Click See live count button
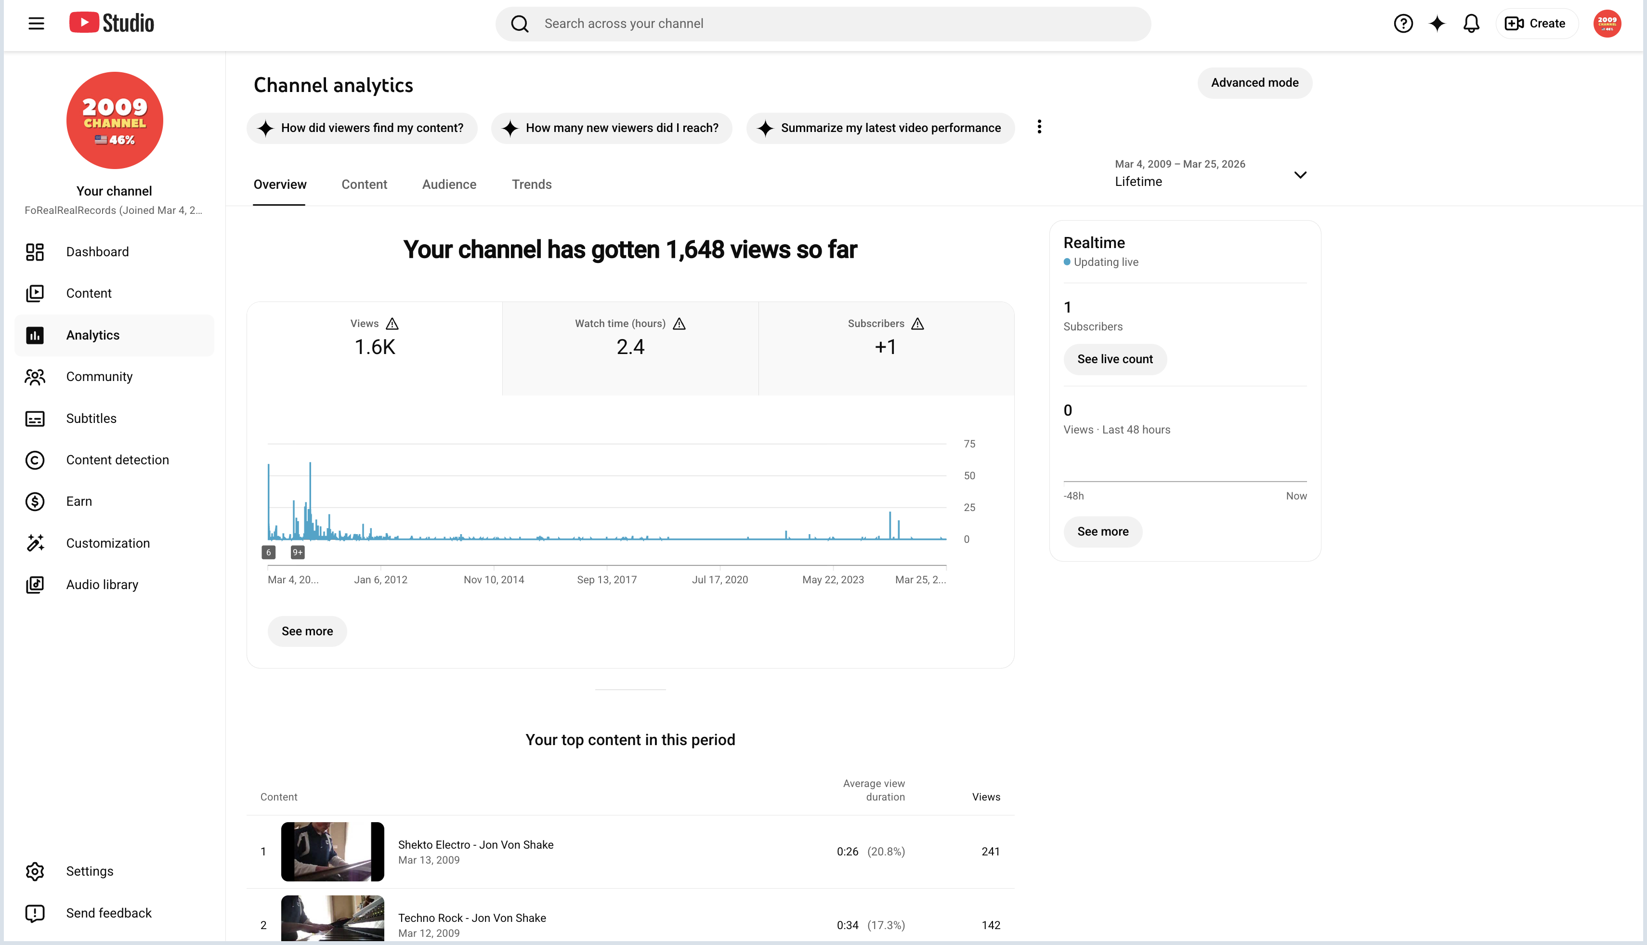The width and height of the screenshot is (1647, 945). 1115,360
